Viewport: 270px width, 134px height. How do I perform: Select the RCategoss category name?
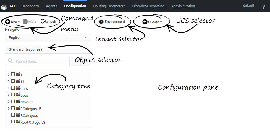[29, 116]
